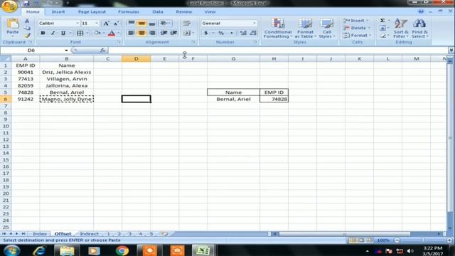The image size is (455, 256).
Task: Apply the fill color bucket
Action: 97,33
